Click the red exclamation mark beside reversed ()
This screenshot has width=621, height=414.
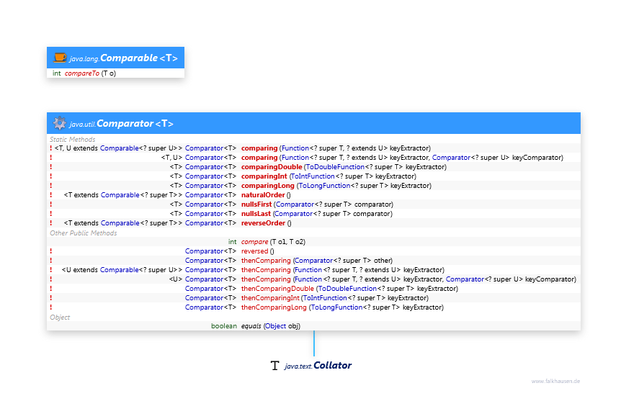(50, 251)
